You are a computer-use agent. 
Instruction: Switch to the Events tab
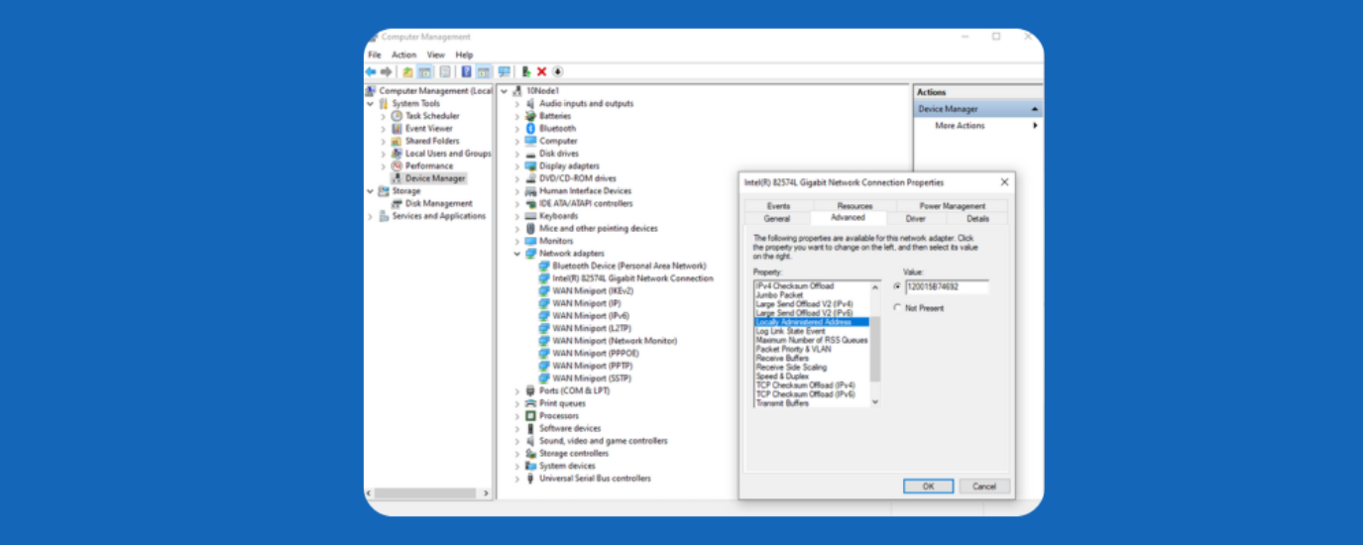778,206
